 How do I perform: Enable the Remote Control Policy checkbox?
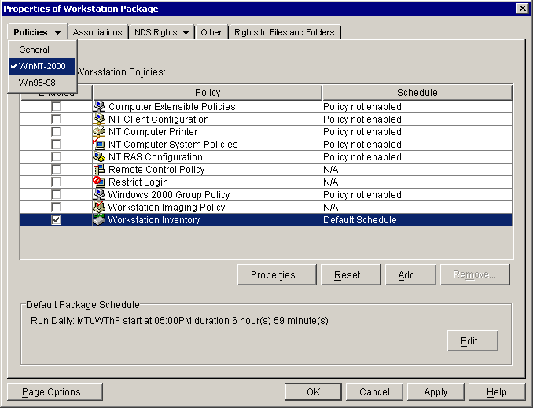[56, 169]
